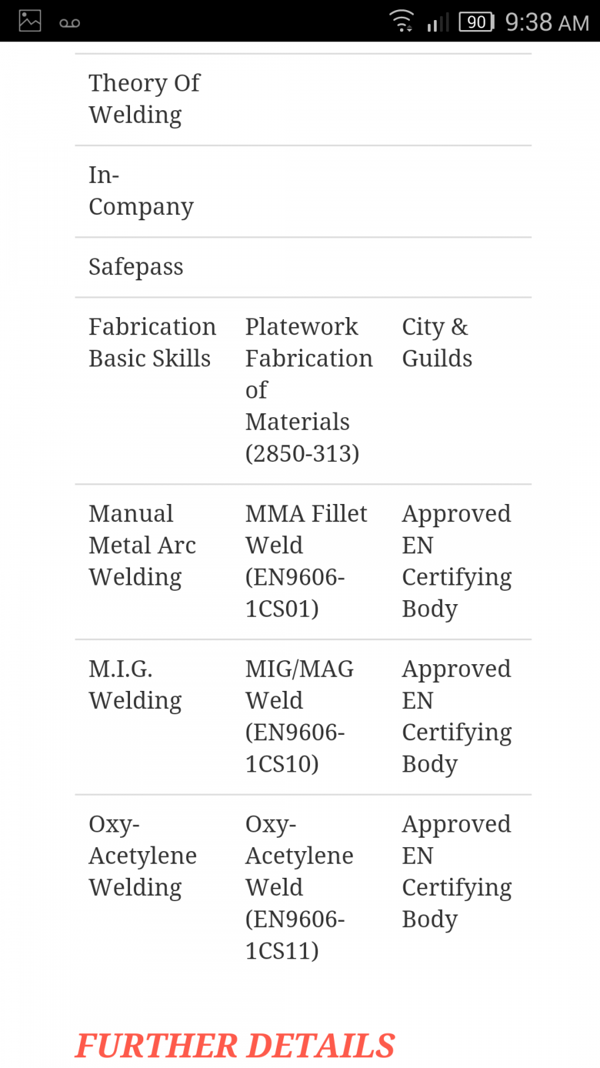Viewport: 600px width, 1068px height.
Task: Select the Safepass table row
Action: coord(303,268)
